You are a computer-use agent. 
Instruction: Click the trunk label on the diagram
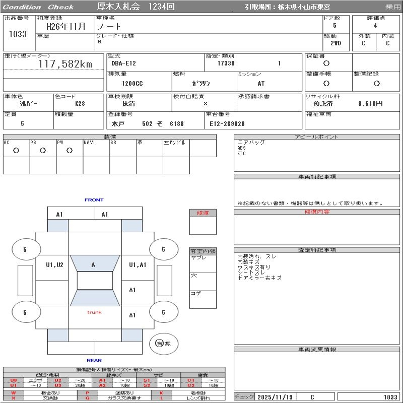tap(94, 312)
